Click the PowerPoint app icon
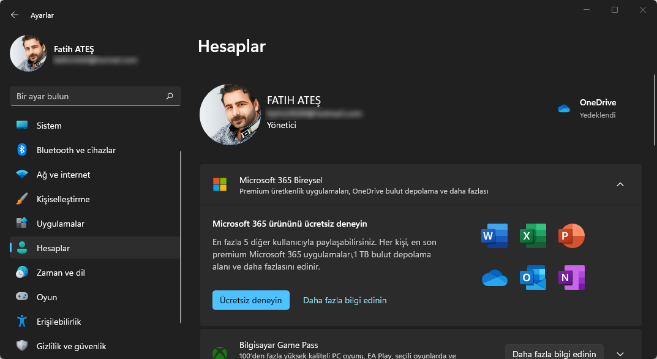The height and width of the screenshot is (359, 657). [x=571, y=236]
